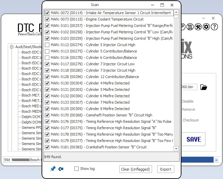Uncheck MAN: 0130 Cylinder 4 Misfire checkbox
This screenshot has width=223, height=179.
coord(47,83)
